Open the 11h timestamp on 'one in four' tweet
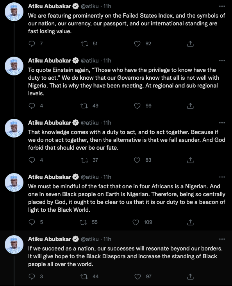 pyautogui.click(x=107, y=177)
